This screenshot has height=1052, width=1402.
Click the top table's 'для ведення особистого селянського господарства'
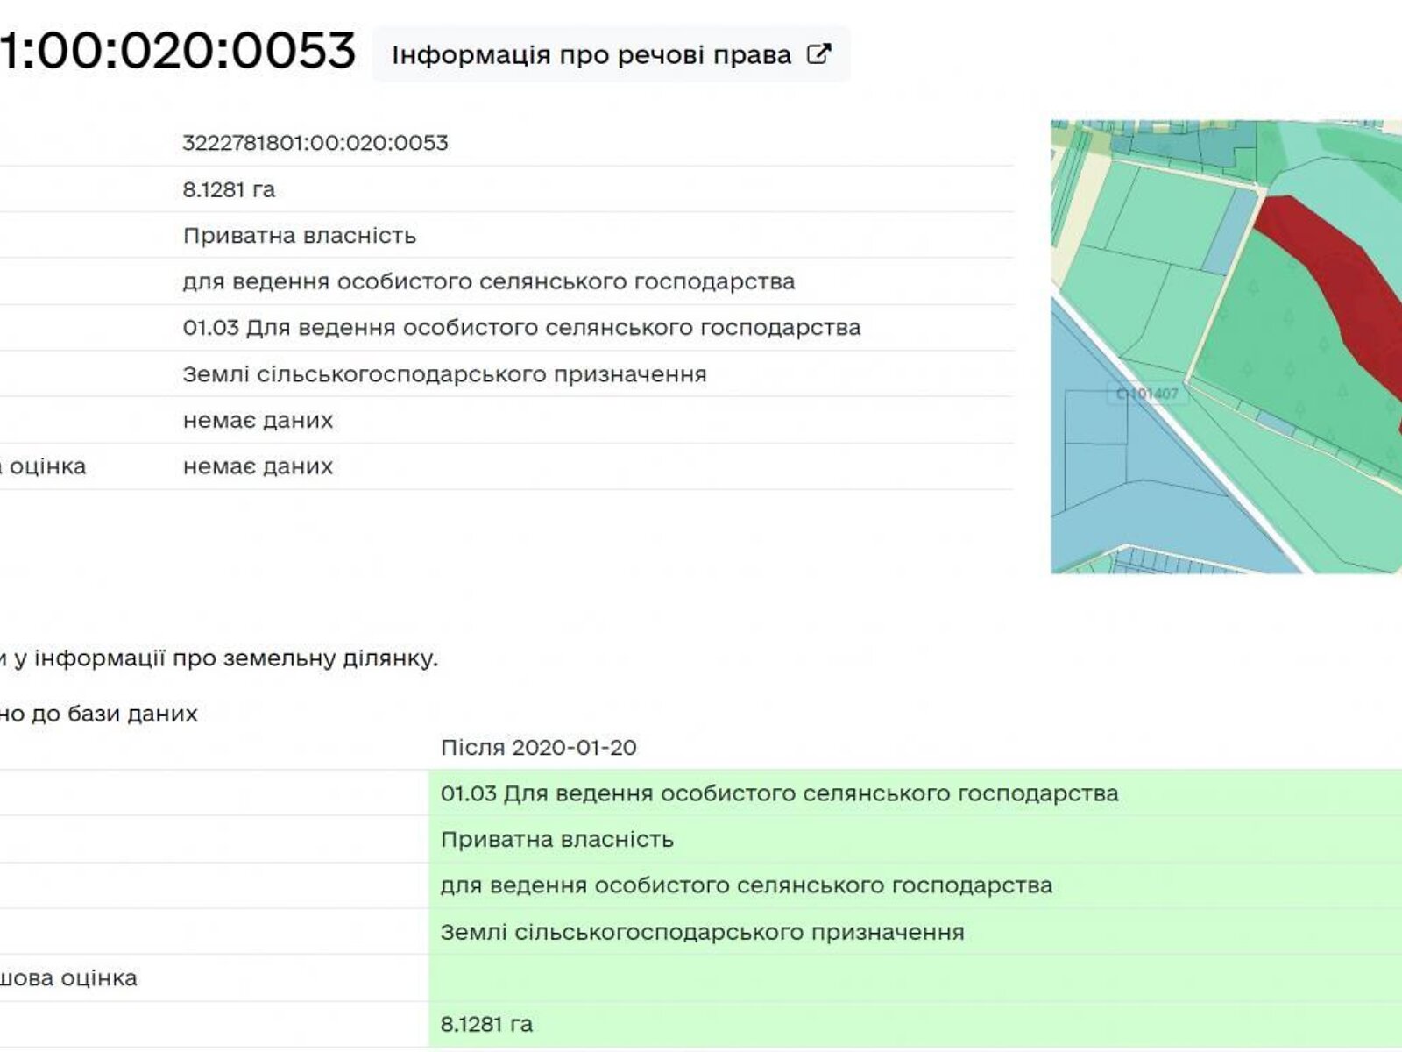pyautogui.click(x=489, y=281)
